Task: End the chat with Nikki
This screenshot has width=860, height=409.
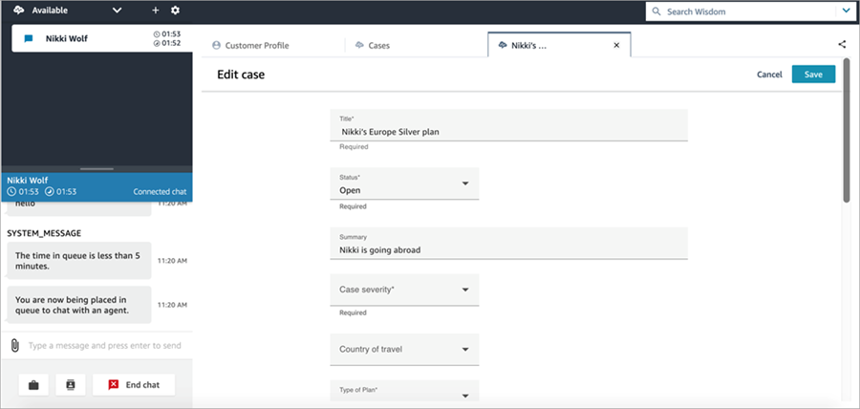Action: [133, 384]
